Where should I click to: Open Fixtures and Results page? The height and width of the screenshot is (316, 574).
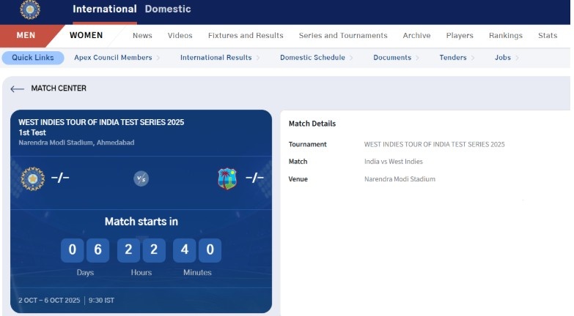coord(246,35)
